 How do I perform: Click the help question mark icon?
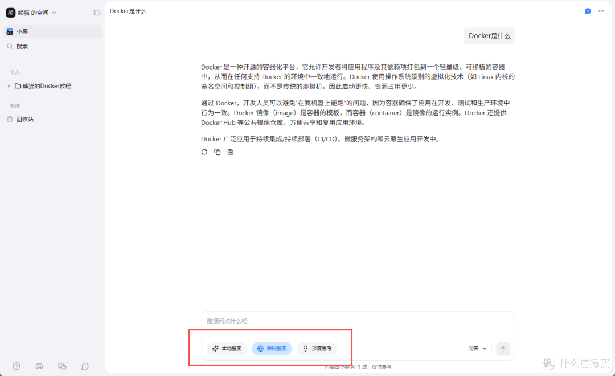[x=17, y=366]
